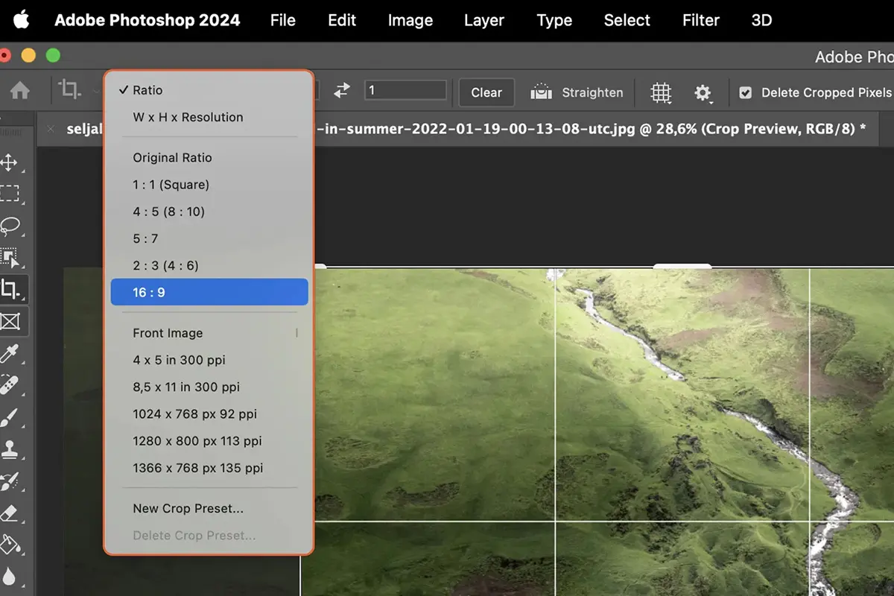Select the Eraser tool
The image size is (894, 596).
15,511
